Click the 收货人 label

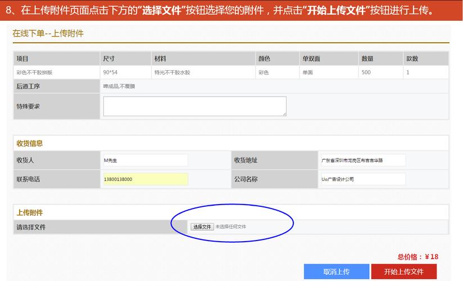(25, 160)
